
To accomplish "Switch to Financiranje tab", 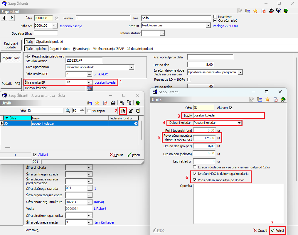I will point(82,49).
